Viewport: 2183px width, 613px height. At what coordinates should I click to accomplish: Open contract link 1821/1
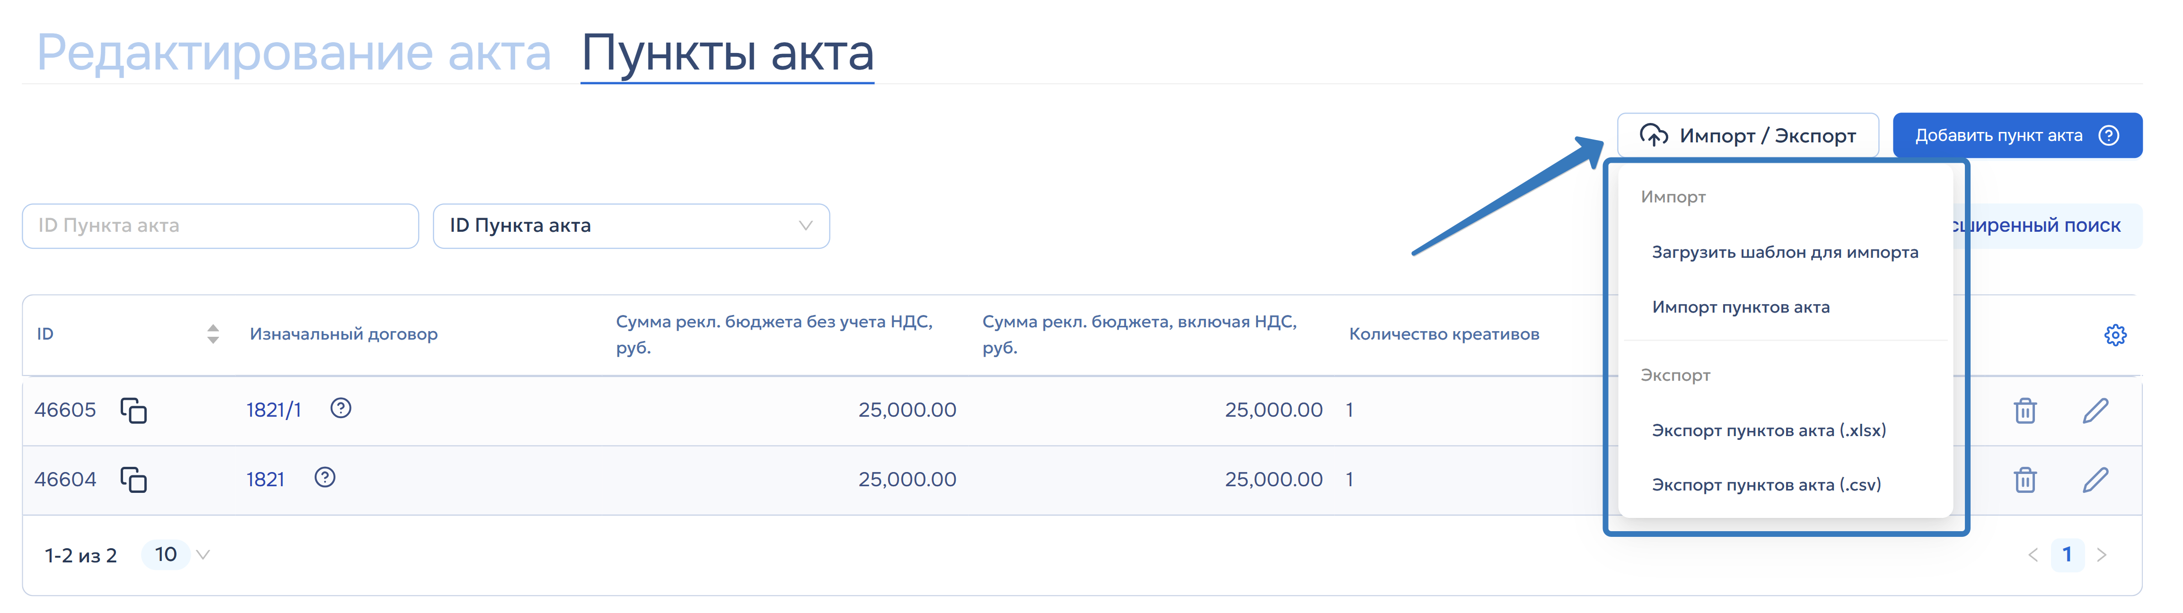274,410
